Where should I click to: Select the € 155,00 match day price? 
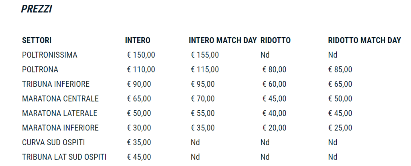pyautogui.click(x=205, y=55)
